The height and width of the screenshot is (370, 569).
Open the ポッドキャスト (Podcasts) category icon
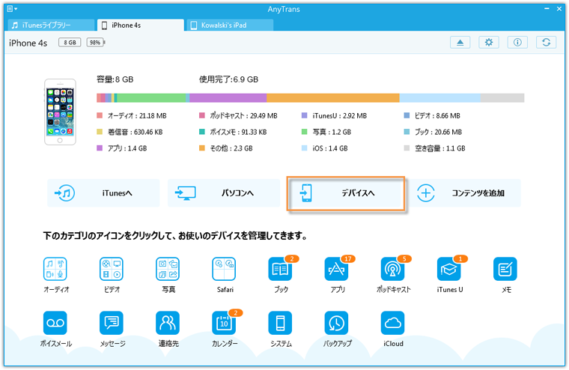(392, 269)
